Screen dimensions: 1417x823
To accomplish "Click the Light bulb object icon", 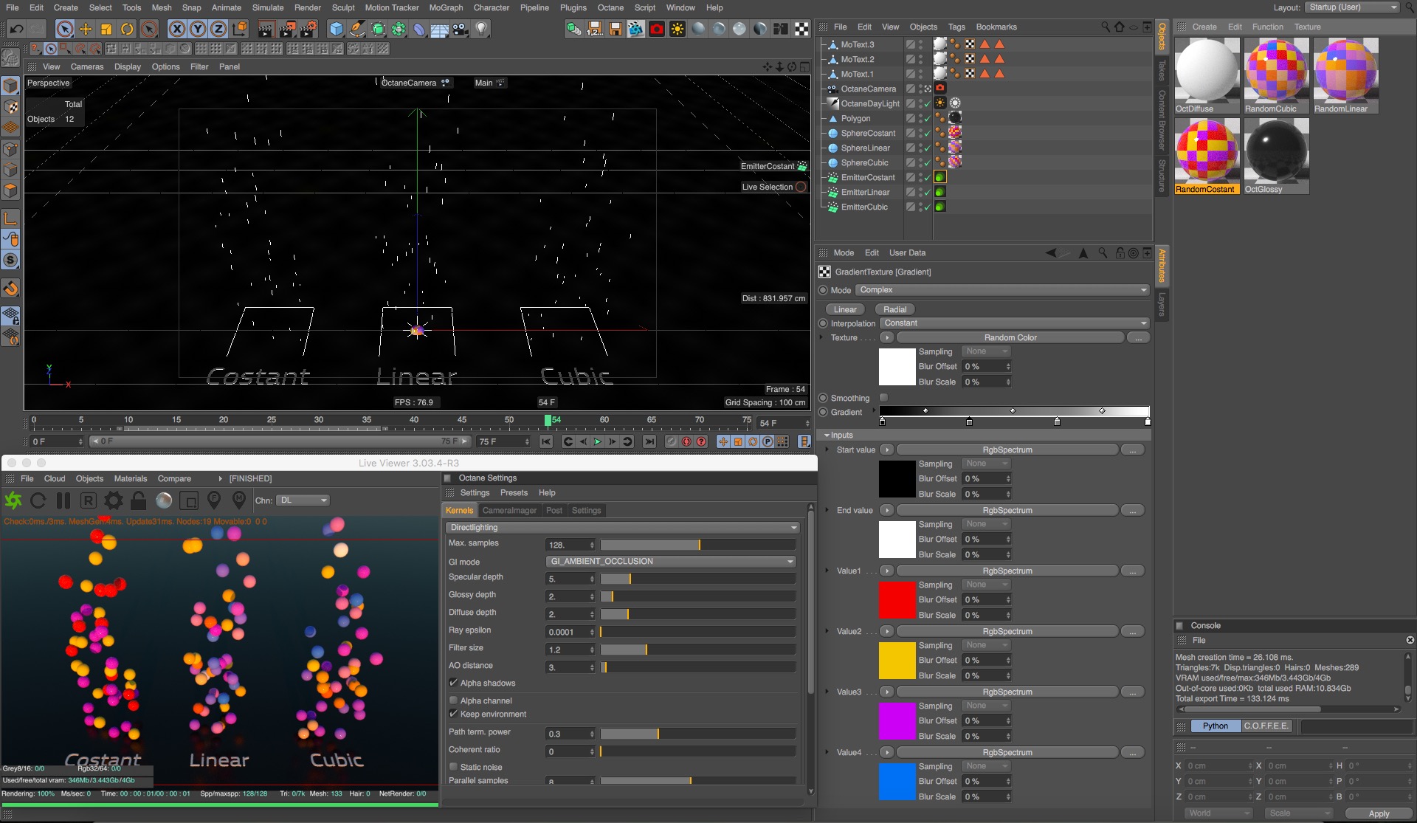I will pyautogui.click(x=481, y=29).
